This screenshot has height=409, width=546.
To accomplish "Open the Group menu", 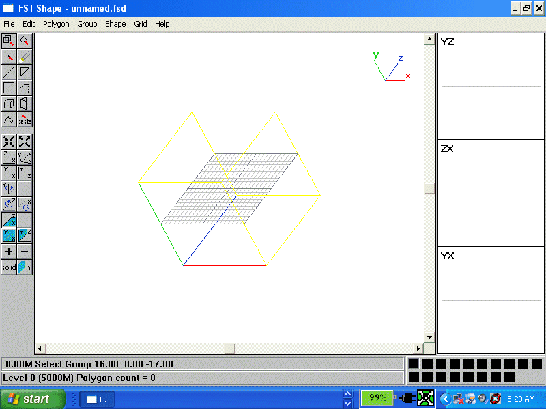I will tap(87, 24).
